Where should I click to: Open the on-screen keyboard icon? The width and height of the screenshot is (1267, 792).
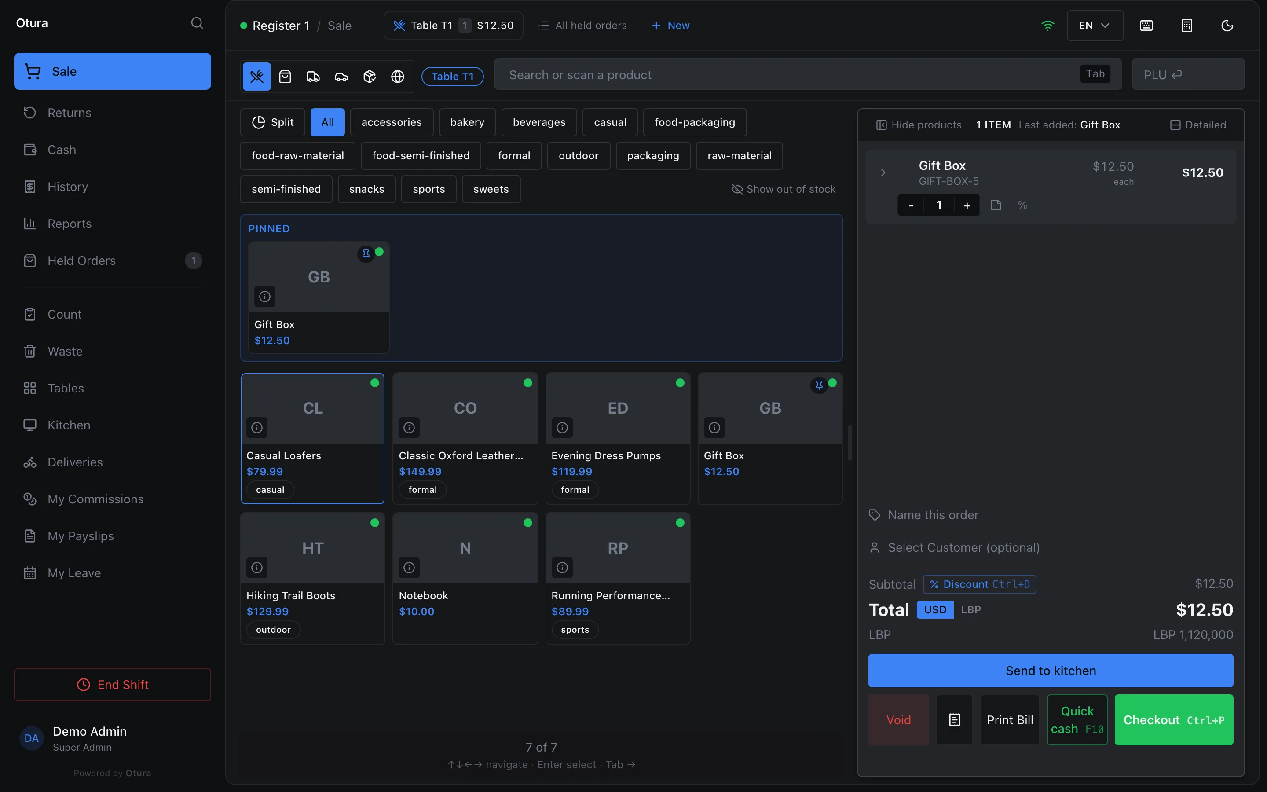[1146, 25]
